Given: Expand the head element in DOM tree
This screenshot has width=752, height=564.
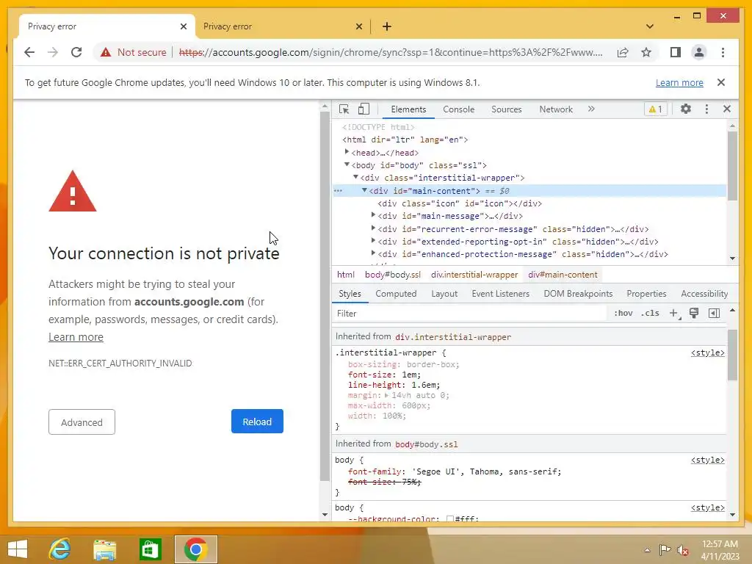Looking at the screenshot, I should pyautogui.click(x=347, y=152).
